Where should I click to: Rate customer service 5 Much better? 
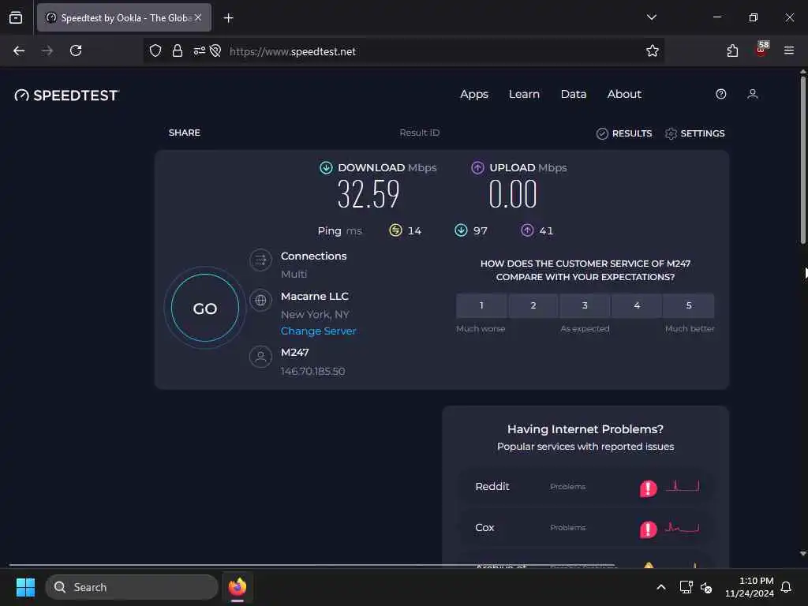[x=689, y=305]
